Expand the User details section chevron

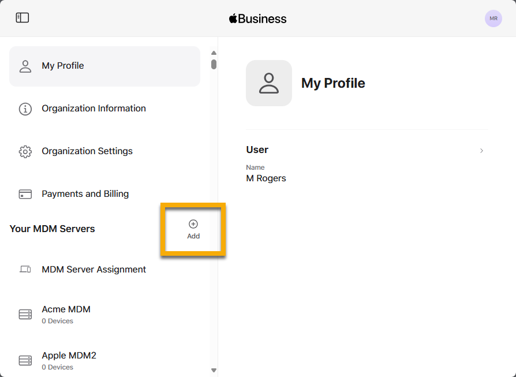point(481,151)
